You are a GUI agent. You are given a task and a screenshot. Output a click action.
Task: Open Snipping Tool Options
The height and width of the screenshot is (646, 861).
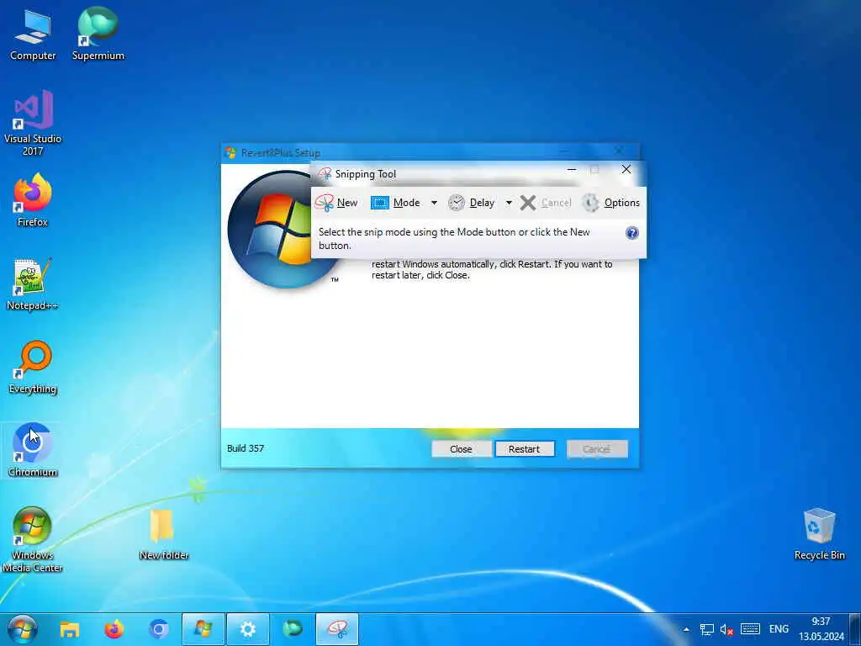coord(611,203)
